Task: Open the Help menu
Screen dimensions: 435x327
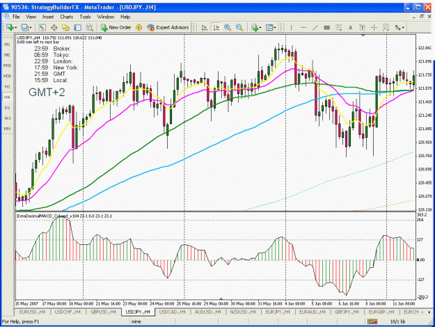Action: [125, 17]
